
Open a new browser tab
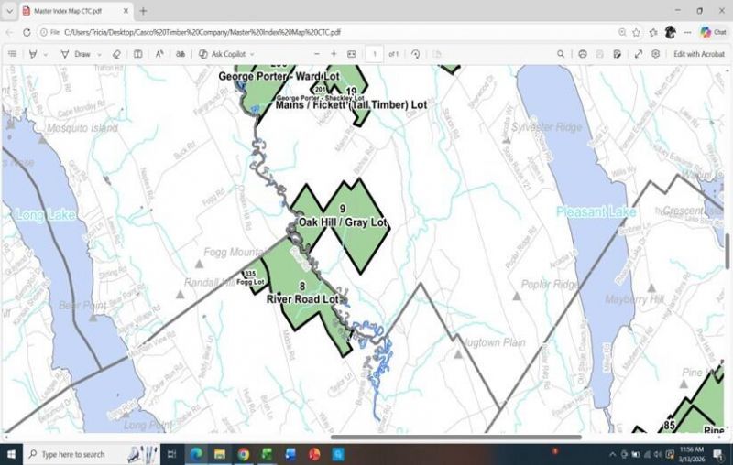point(144,11)
